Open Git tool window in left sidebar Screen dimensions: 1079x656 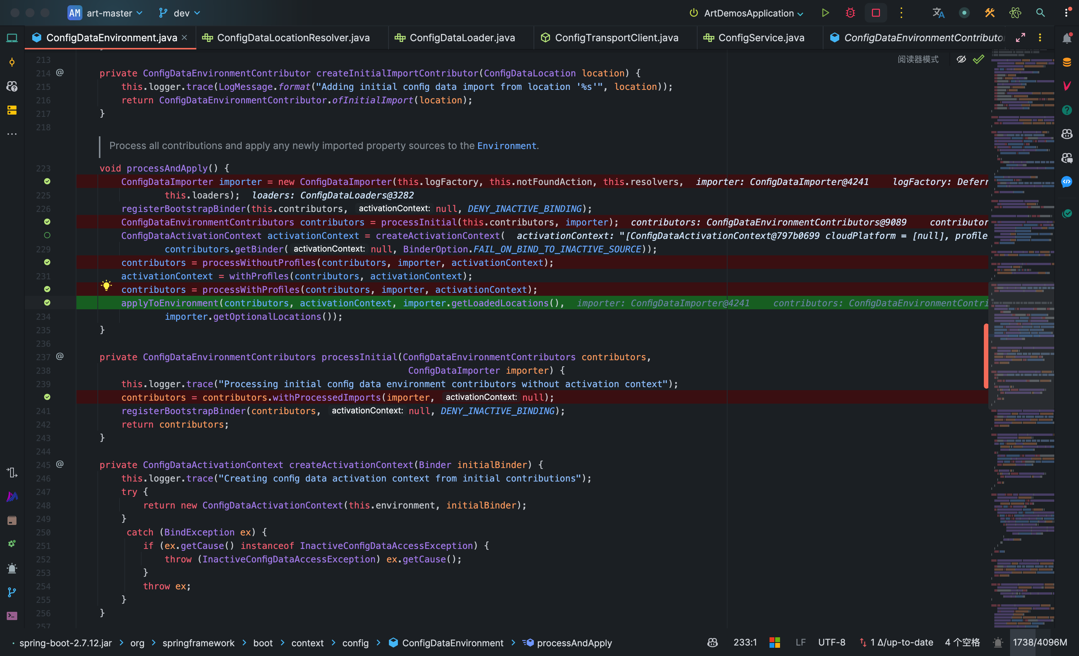click(x=12, y=592)
